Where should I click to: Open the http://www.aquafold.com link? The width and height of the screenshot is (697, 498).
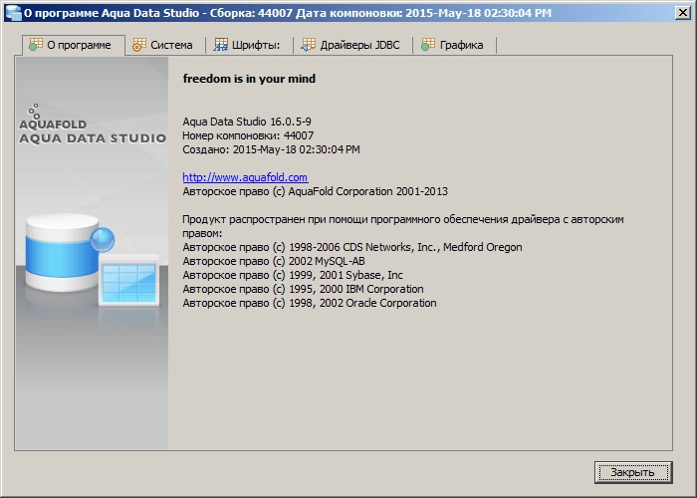[x=245, y=177]
